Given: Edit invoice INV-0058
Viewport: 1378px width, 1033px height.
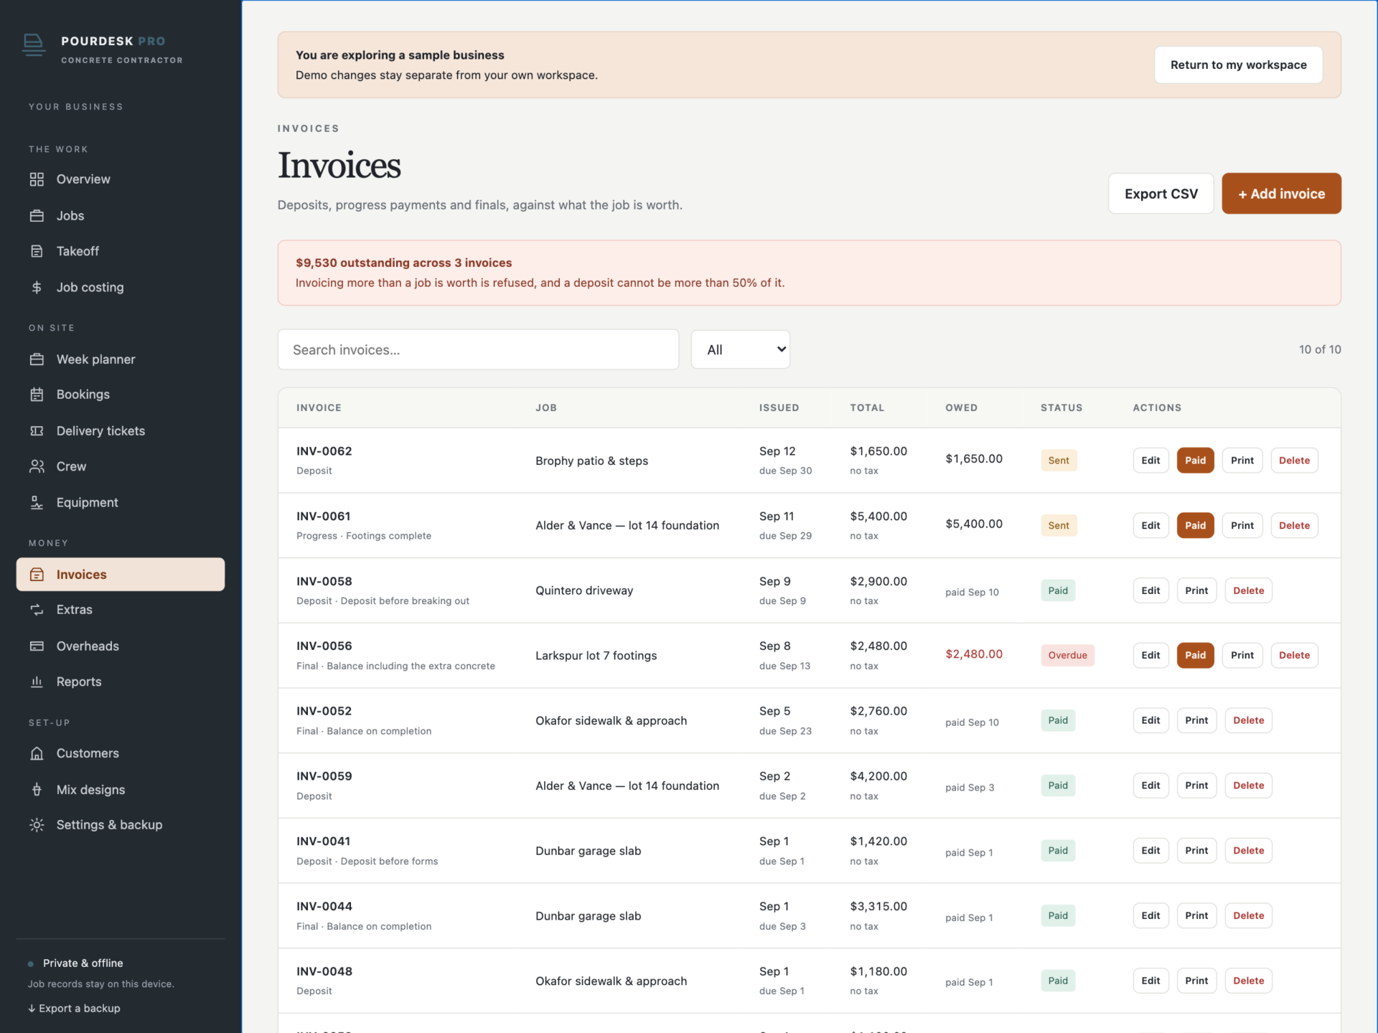Looking at the screenshot, I should click(1150, 590).
